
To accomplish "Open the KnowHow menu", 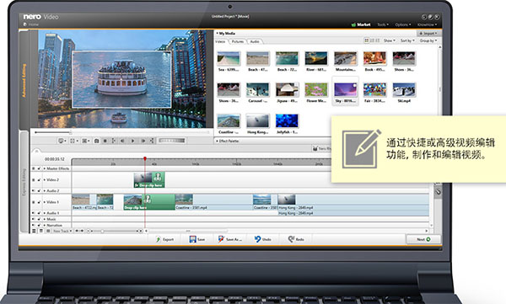I will coord(427,24).
